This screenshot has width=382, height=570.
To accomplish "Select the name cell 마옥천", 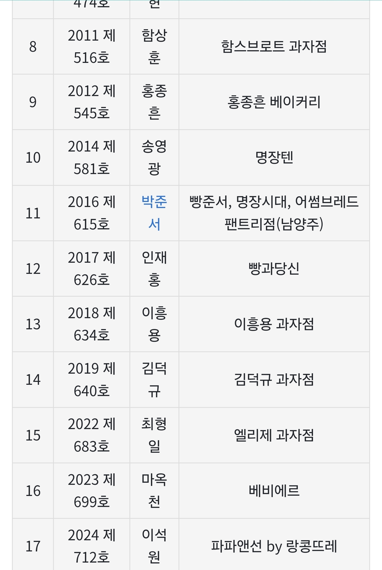I will pyautogui.click(x=154, y=491).
